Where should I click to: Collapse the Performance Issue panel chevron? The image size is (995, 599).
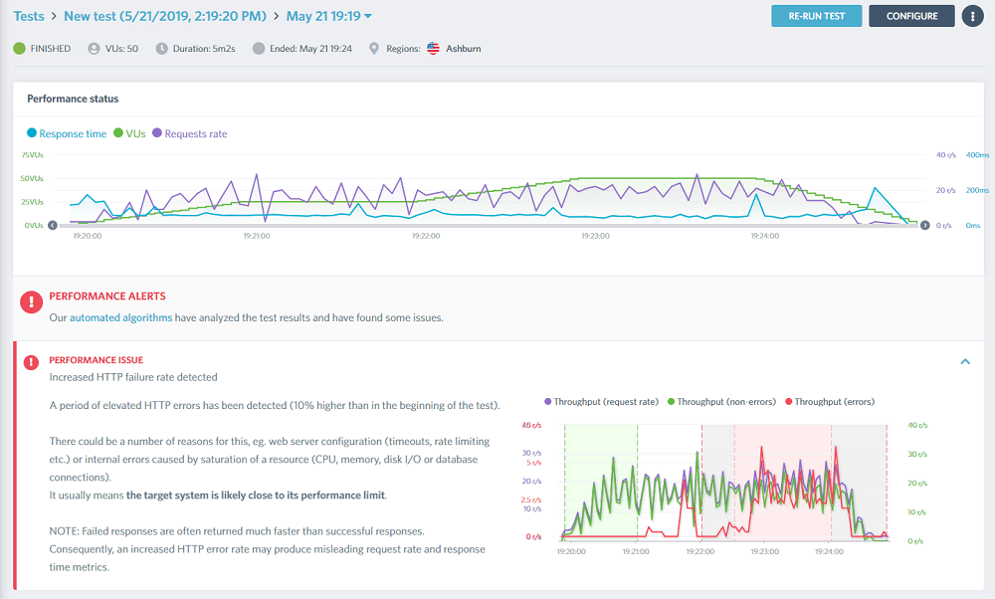(x=965, y=361)
